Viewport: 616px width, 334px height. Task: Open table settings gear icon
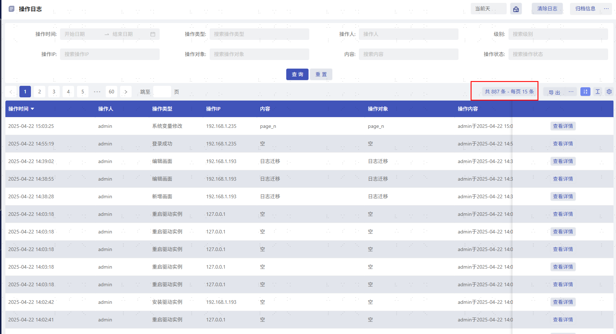pyautogui.click(x=609, y=92)
